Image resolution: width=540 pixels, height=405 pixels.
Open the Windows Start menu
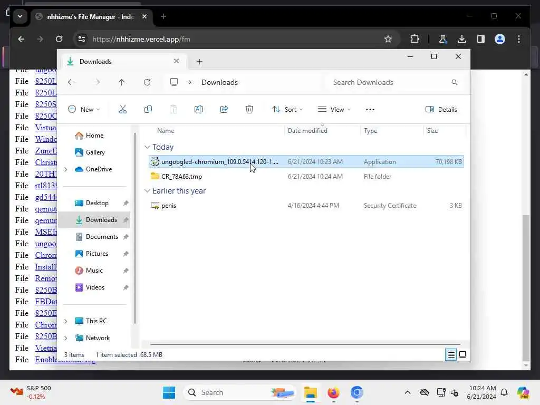[169, 392]
